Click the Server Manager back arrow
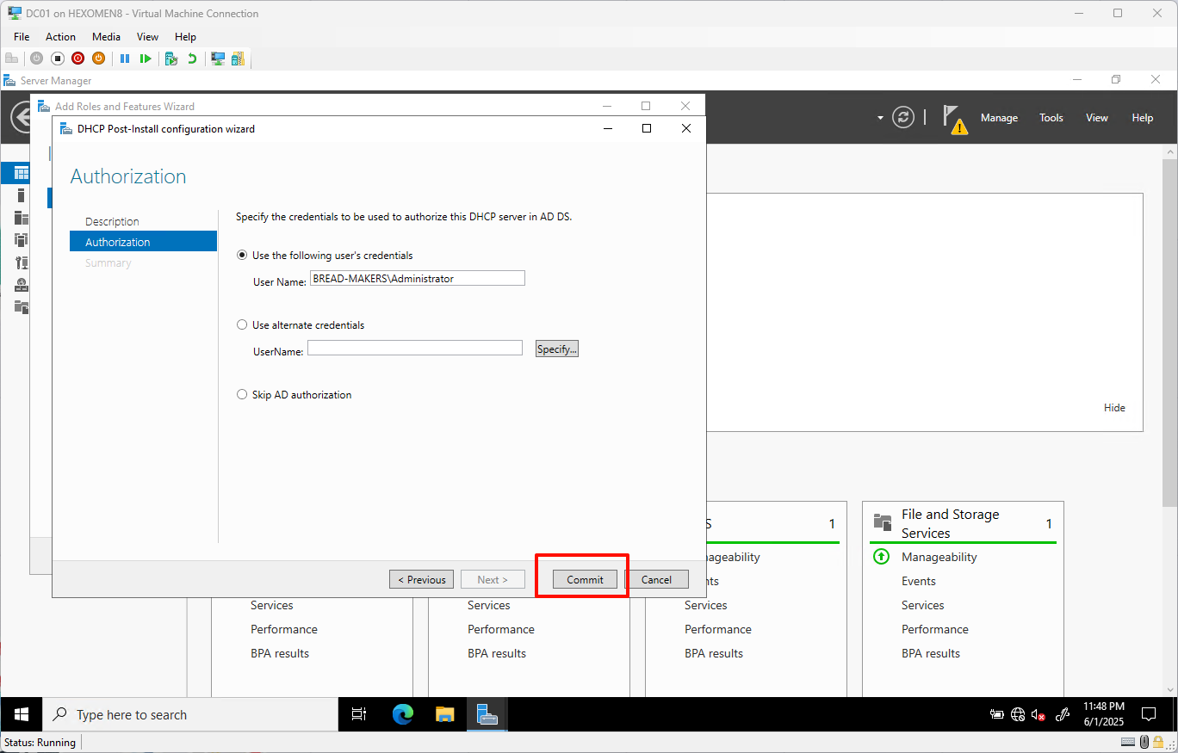The height and width of the screenshot is (753, 1178). coord(21,118)
